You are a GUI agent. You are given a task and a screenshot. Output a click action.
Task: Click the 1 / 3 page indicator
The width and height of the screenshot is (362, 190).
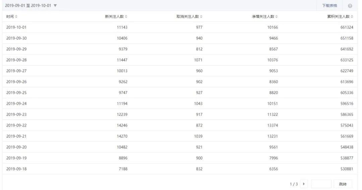(x=295, y=184)
